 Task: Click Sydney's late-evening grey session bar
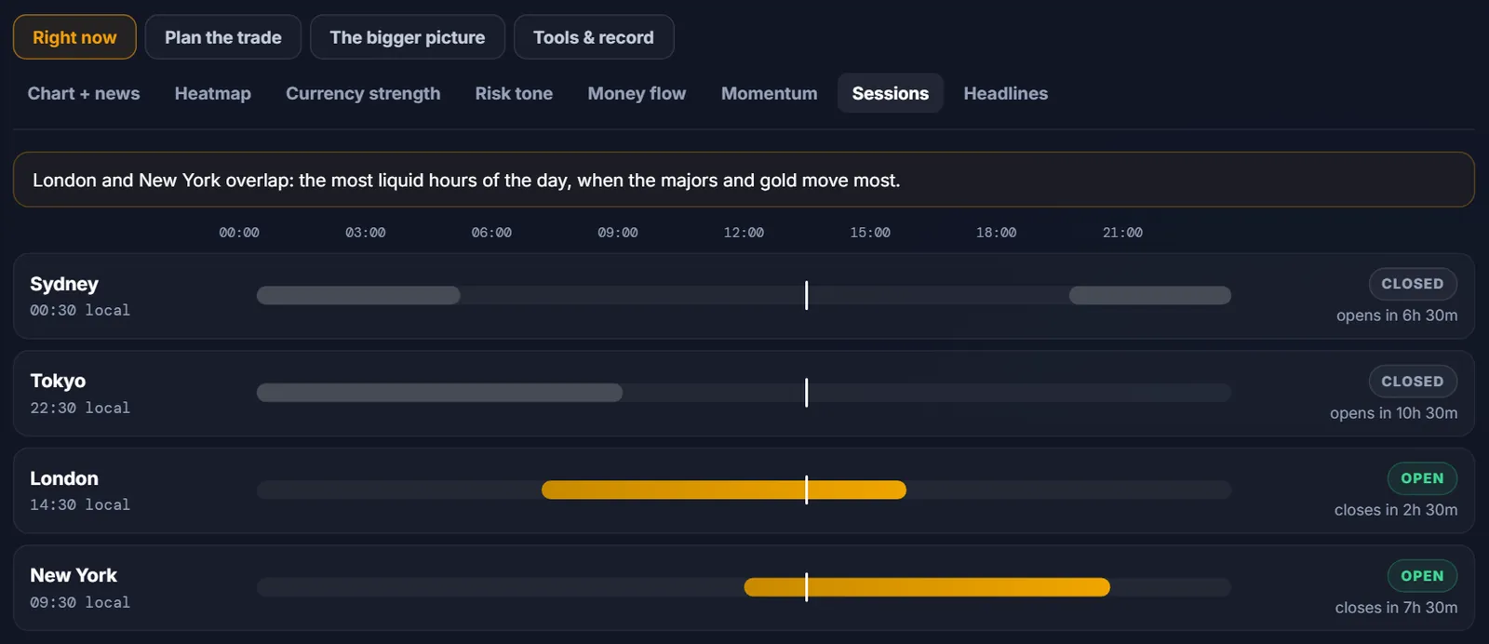pos(1150,295)
